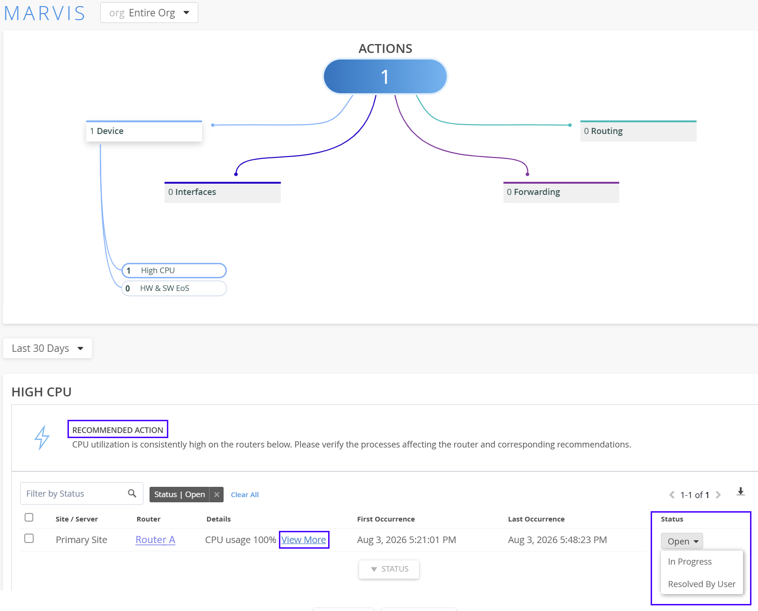The width and height of the screenshot is (758, 611).
Task: Choose In Progress from status menu
Action: (x=690, y=561)
